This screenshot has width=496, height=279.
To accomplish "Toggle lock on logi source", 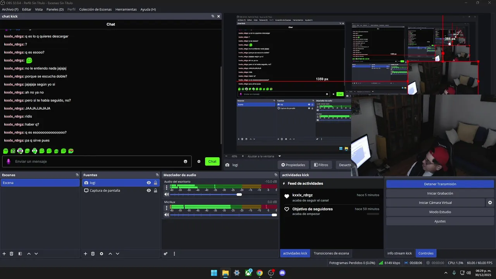I will [x=155, y=183].
